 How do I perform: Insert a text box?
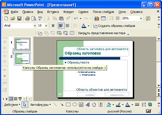[81, 105]
